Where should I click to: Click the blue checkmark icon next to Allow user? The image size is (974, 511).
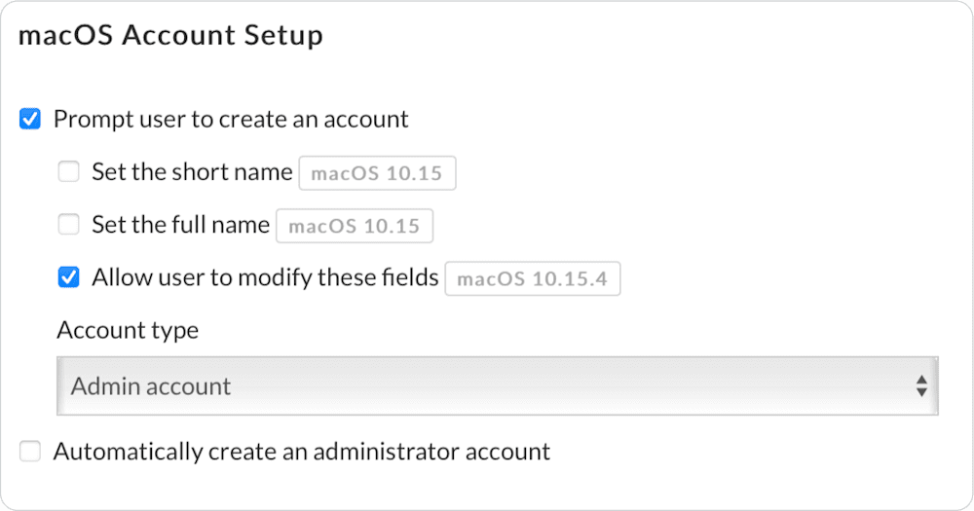coord(68,278)
